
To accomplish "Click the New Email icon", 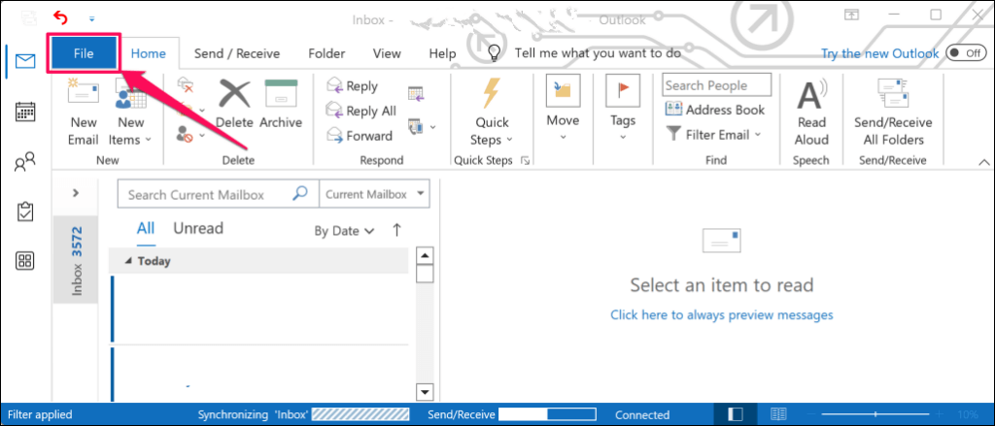I will (84, 96).
